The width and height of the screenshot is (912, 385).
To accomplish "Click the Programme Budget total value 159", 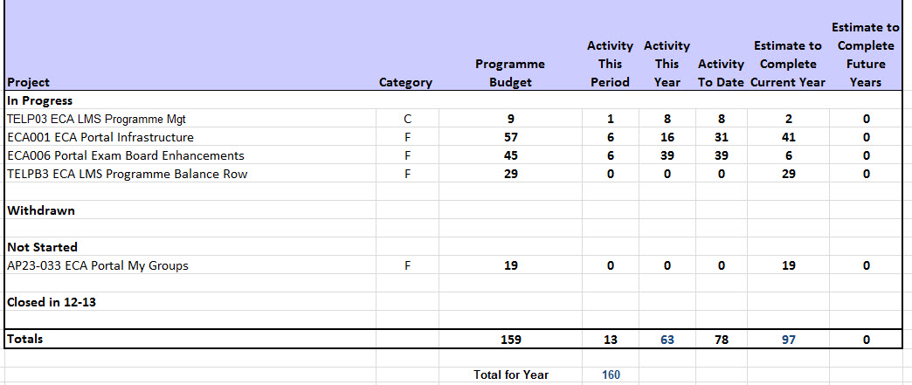I will (x=510, y=340).
